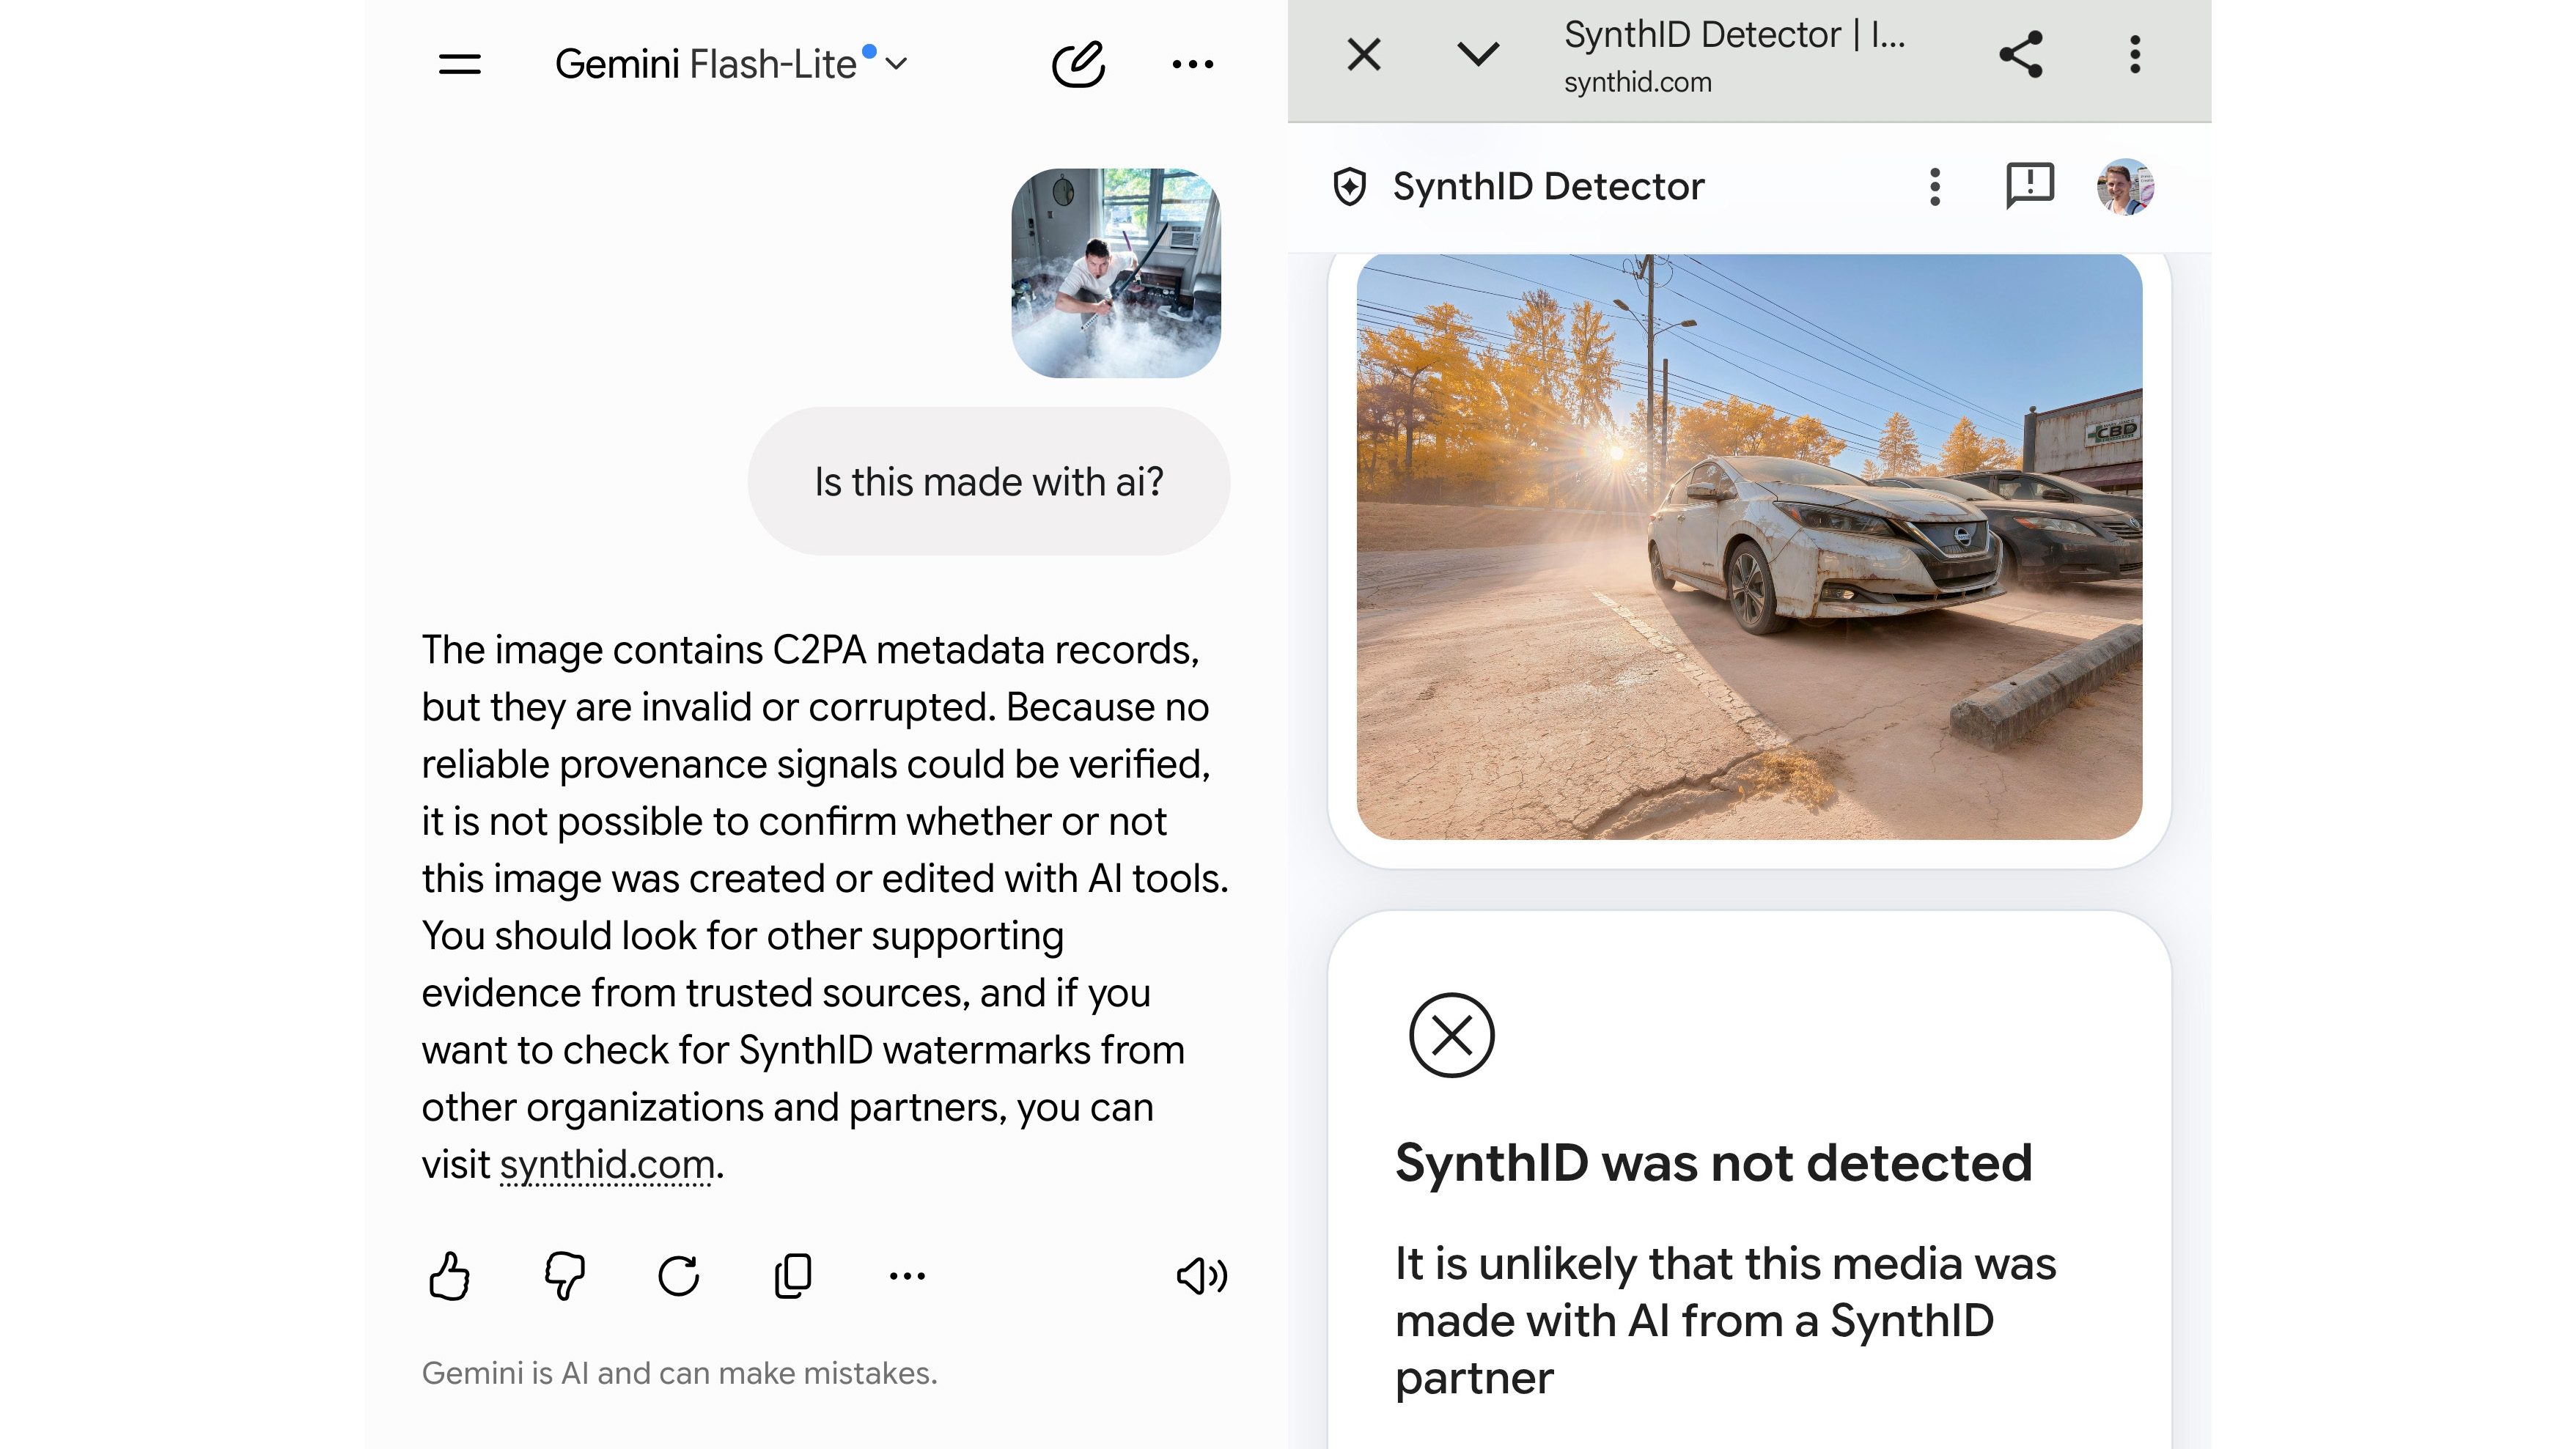Follow the synthid.com link in Gemini's reply

coord(607,1164)
